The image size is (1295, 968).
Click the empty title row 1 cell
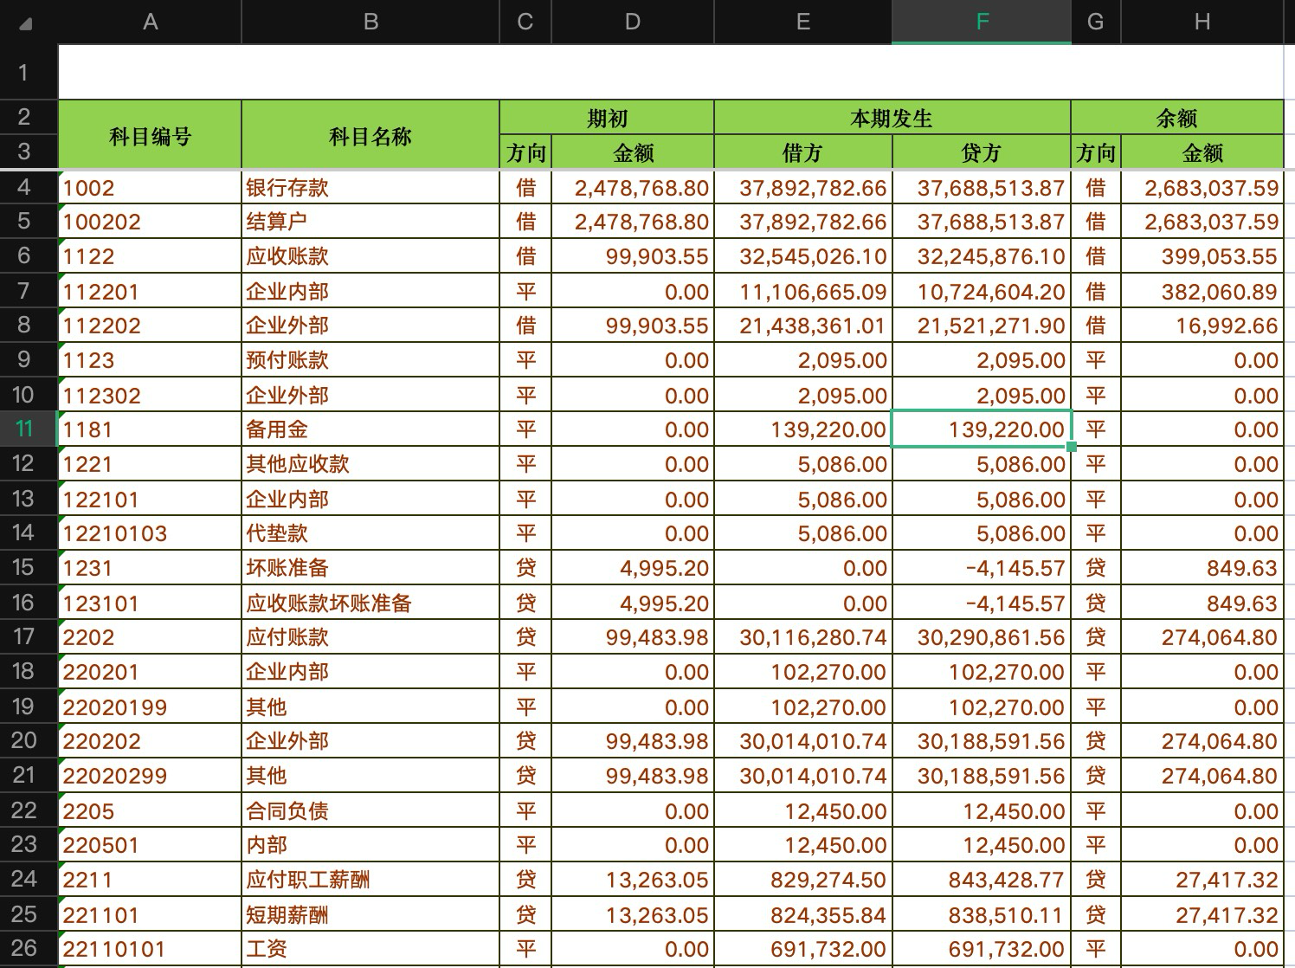point(671,72)
